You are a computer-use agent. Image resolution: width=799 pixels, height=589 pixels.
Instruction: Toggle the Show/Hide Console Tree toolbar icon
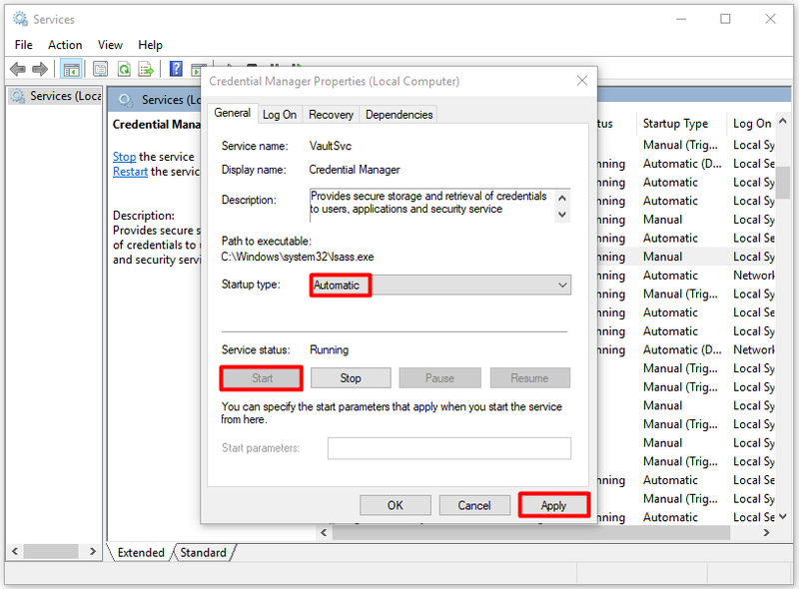coord(71,69)
